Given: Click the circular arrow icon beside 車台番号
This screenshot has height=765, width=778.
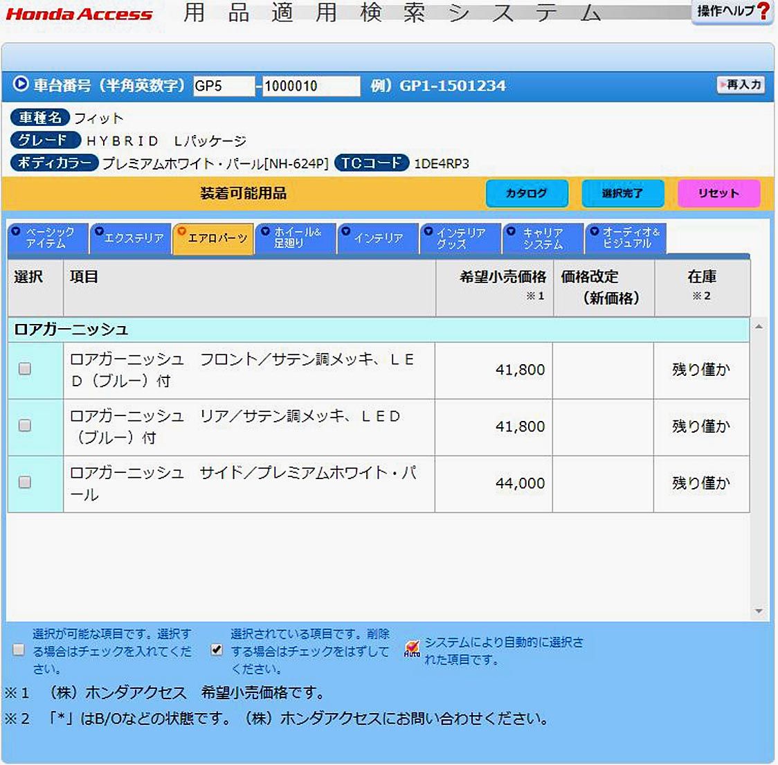Looking at the screenshot, I should tap(21, 84).
